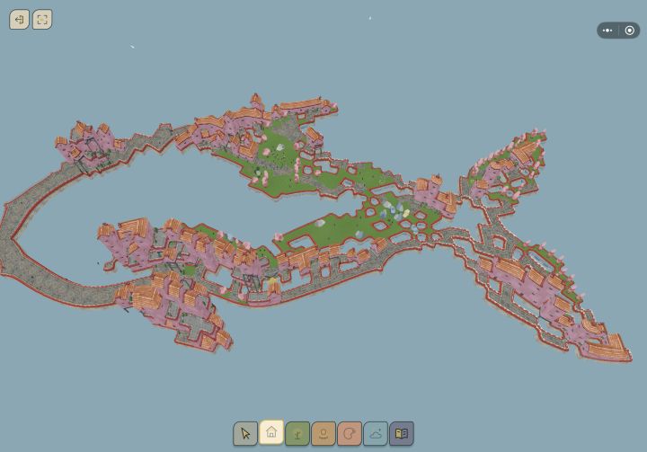Select the green plant tool
The image size is (647, 452).
pos(297,433)
